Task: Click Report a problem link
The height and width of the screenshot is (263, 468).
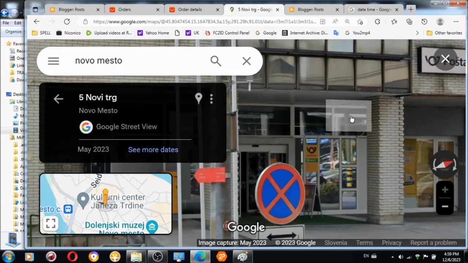Action: pos(433,243)
